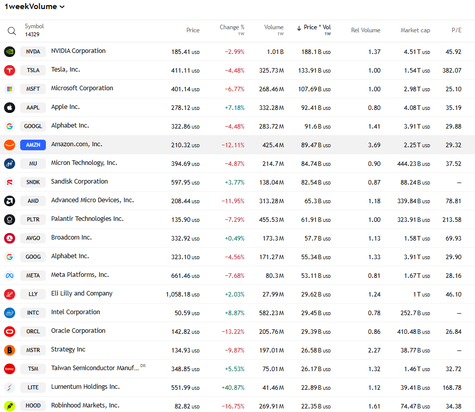The image size is (475, 412).
Task: Sort by Market cap column header
Action: pyautogui.click(x=415, y=30)
